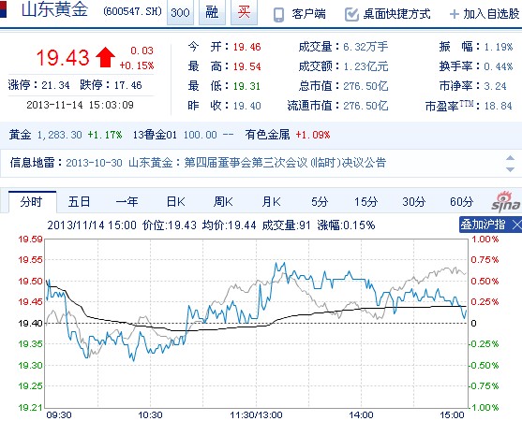Click the 1.00% right axis label
The image size is (522, 421).
pos(485,239)
